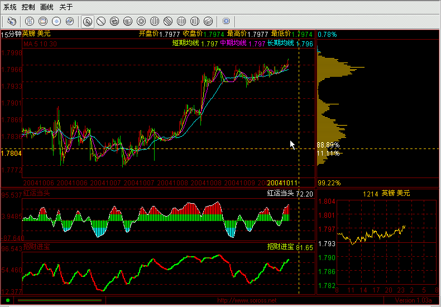
Task: Select the diagonal line drawing tool
Action: click(101, 21)
